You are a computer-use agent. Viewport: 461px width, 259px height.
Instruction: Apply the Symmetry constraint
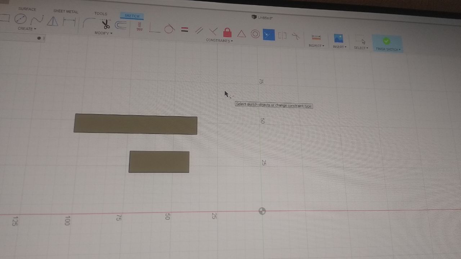(282, 36)
